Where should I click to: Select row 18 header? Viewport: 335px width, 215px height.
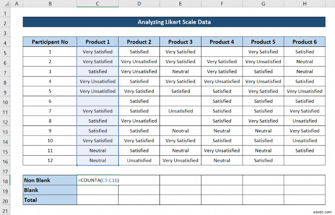click(5, 181)
